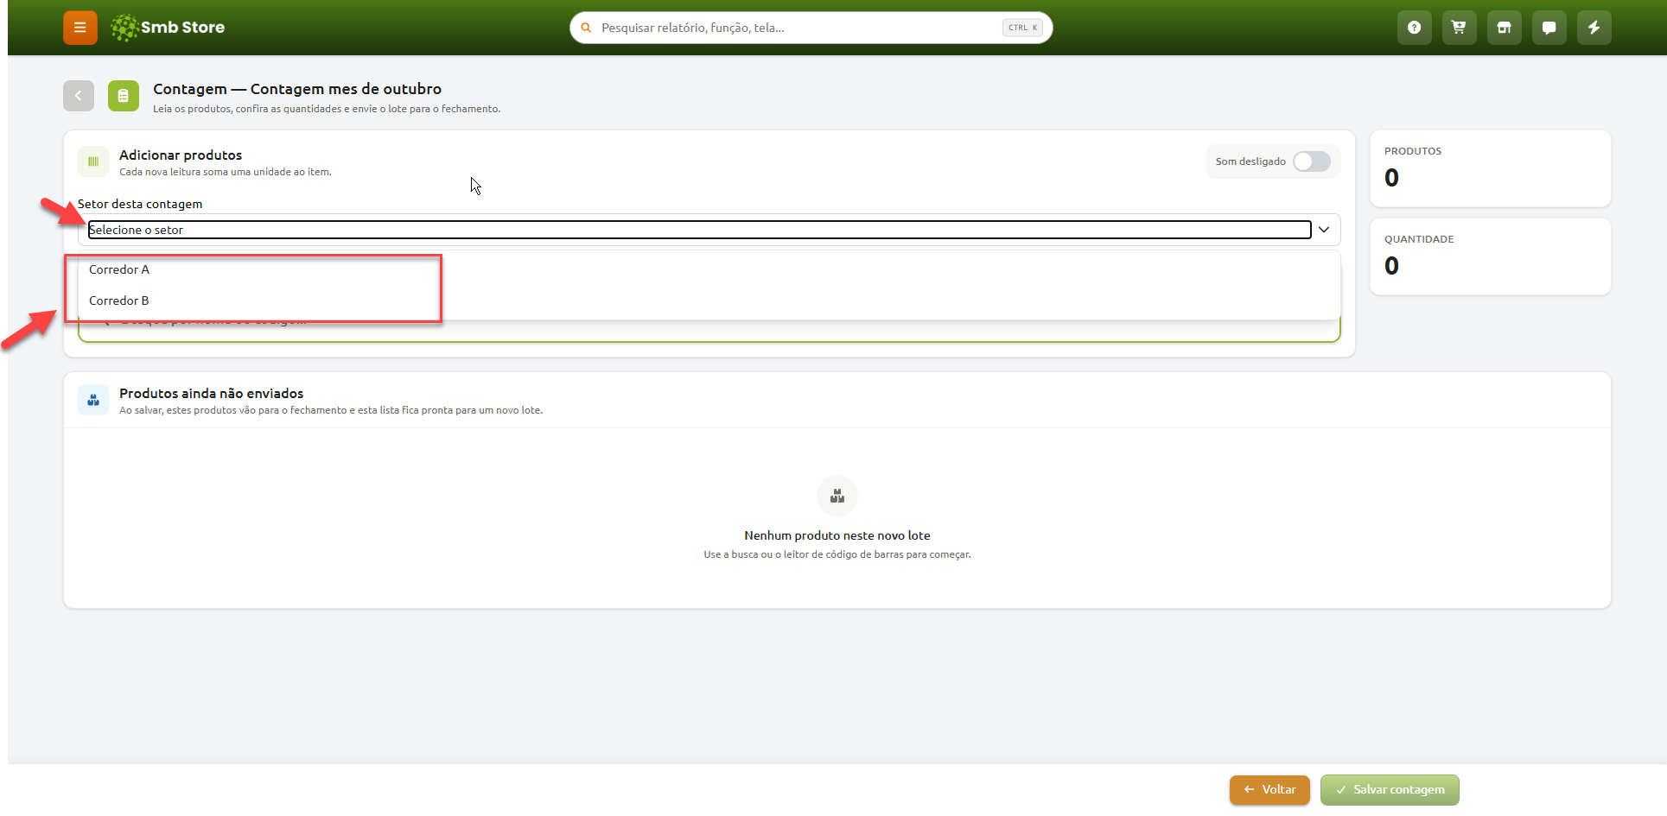Viewport: 1667px width, 816px height.
Task: Open the lightning quick actions icon
Action: point(1594,28)
